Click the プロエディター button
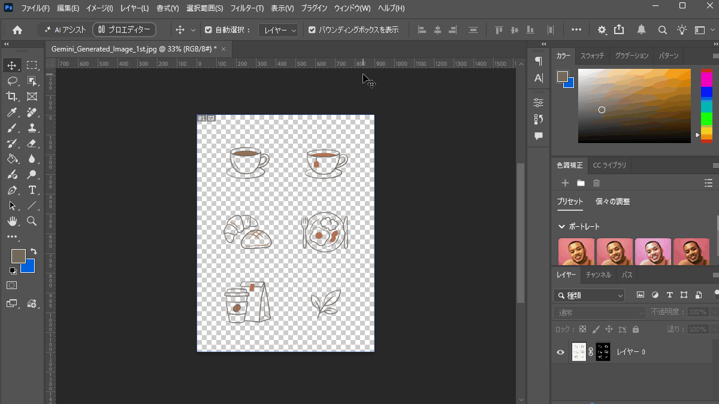Image resolution: width=719 pixels, height=404 pixels. pos(124,29)
